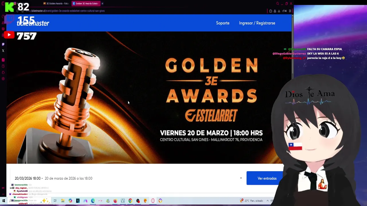Image resolution: width=367 pixels, height=206 pixels.
Task: Click the Windows Start button
Action: pyautogui.click(x=4, y=201)
